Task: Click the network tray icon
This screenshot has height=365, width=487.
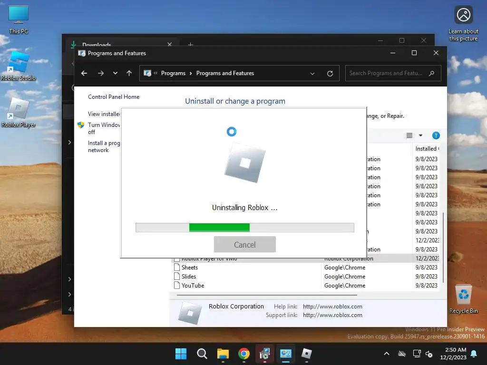Action: [417, 354]
